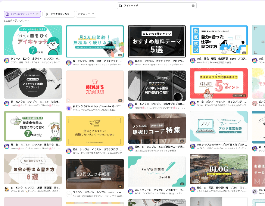Screen dimensions: 265x206
Task: Click crown badge on 月3万円節約 template
Action: point(120,55)
